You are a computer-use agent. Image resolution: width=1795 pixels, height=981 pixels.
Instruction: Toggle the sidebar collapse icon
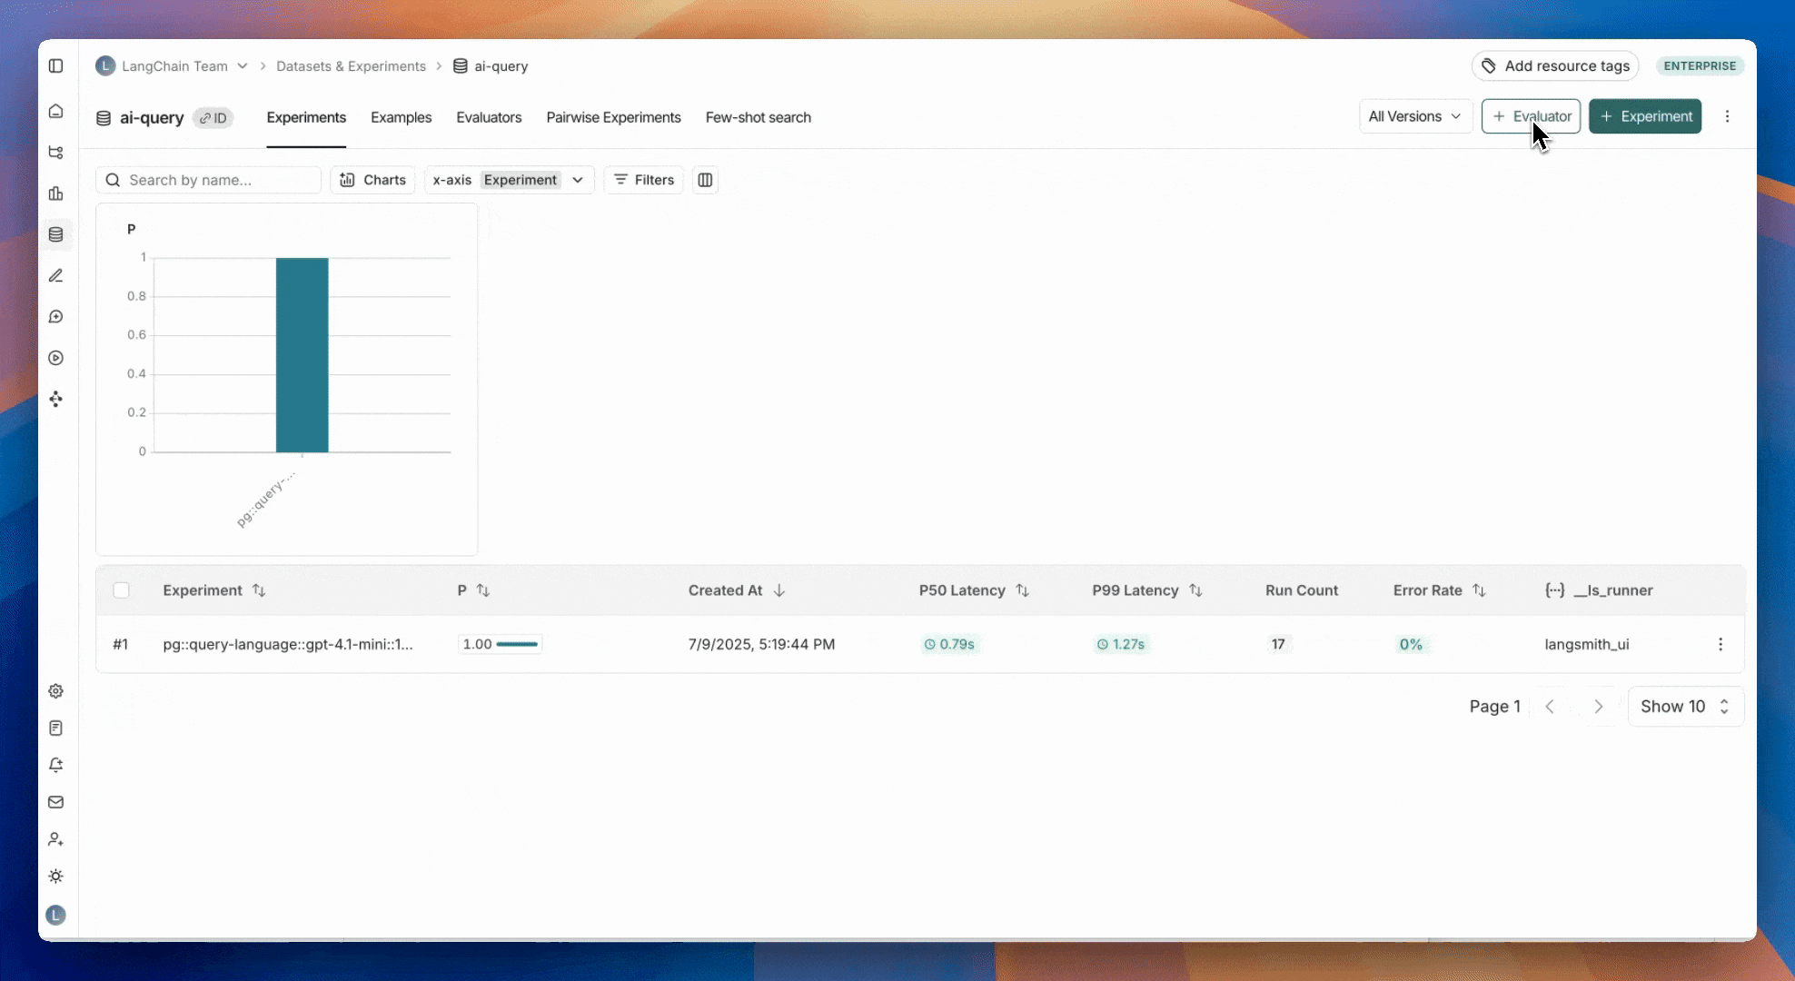click(x=55, y=66)
